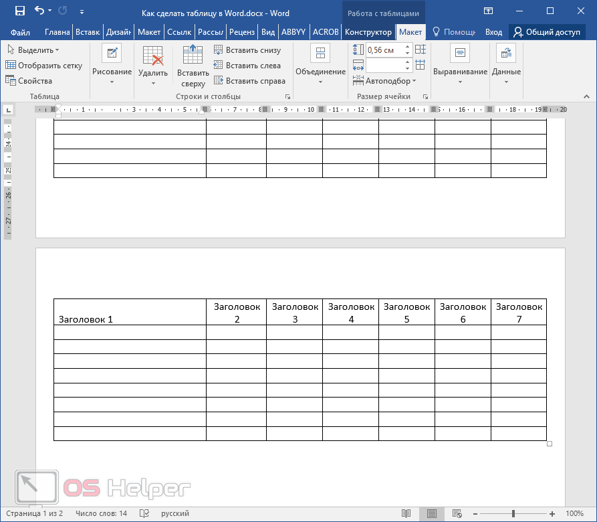
Task: Click Insert Below row button
Action: tap(247, 50)
